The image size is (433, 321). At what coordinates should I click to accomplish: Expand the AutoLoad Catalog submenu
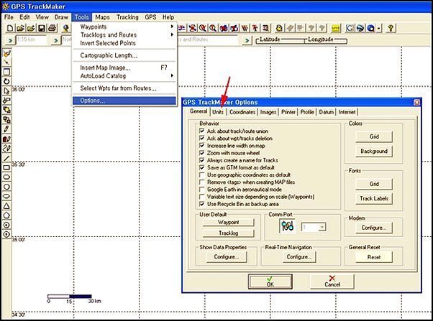(124, 76)
